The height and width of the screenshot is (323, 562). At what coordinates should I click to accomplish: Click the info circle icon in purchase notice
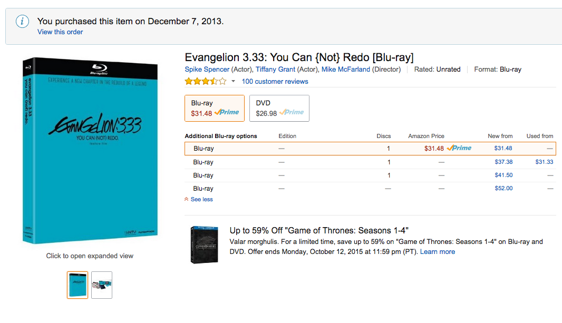tap(22, 22)
